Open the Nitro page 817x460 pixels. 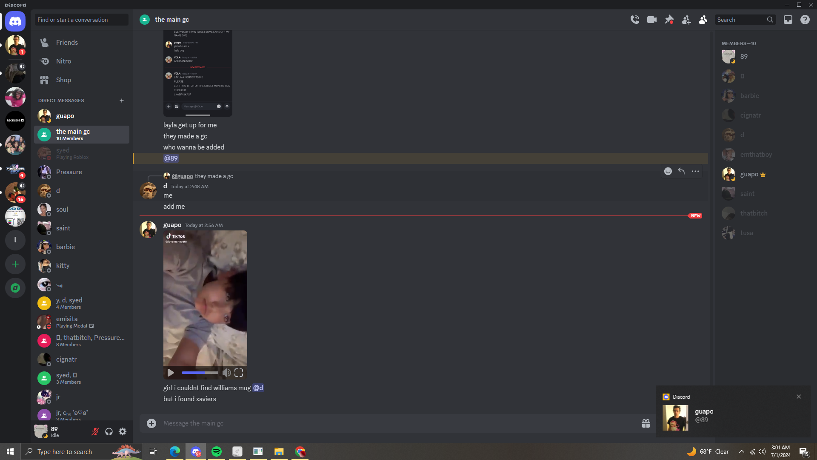tap(82, 61)
